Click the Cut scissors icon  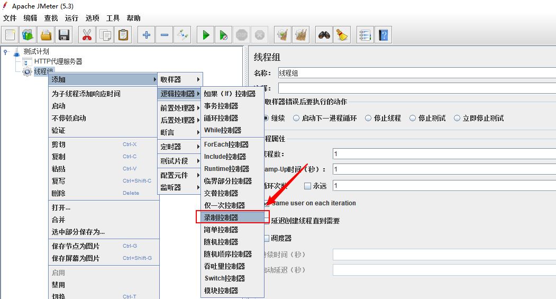coord(87,35)
